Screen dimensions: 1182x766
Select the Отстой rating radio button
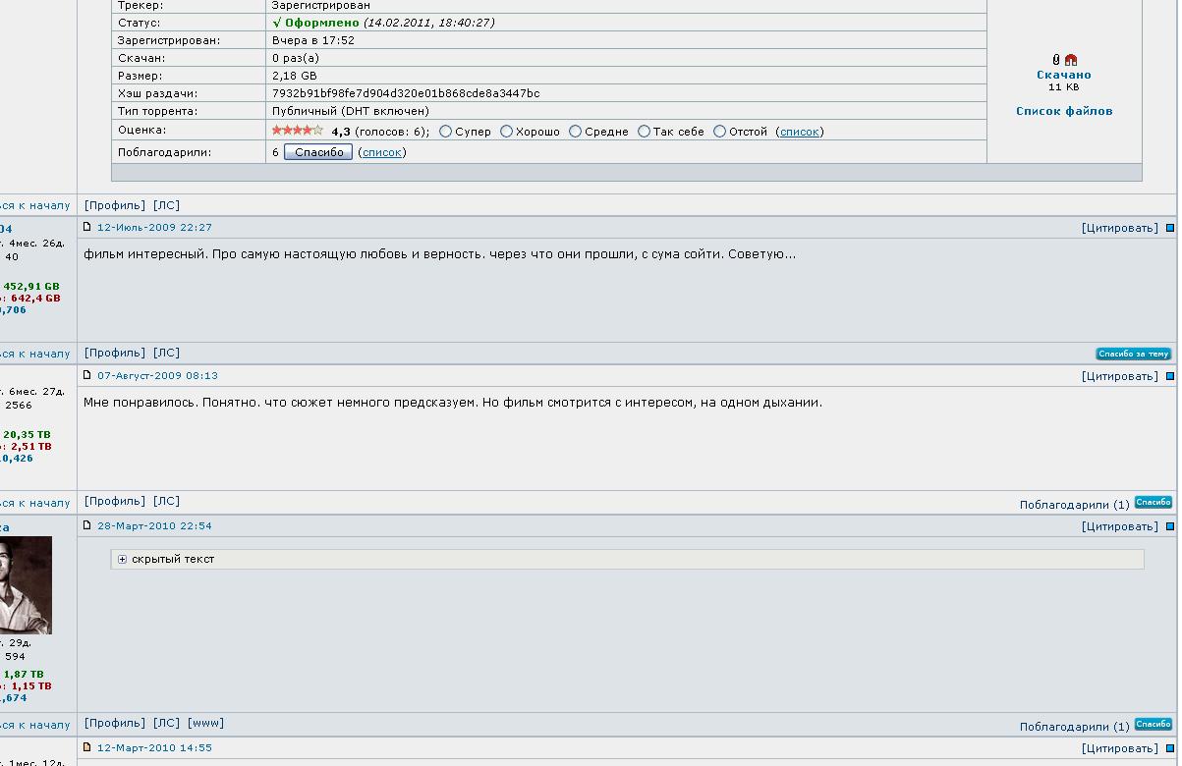pyautogui.click(x=719, y=132)
